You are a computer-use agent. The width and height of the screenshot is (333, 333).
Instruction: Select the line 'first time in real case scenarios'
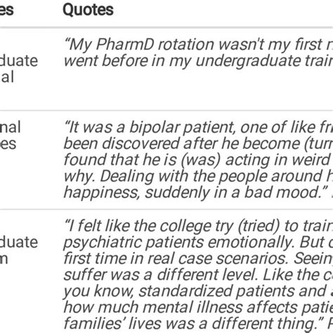point(198,259)
